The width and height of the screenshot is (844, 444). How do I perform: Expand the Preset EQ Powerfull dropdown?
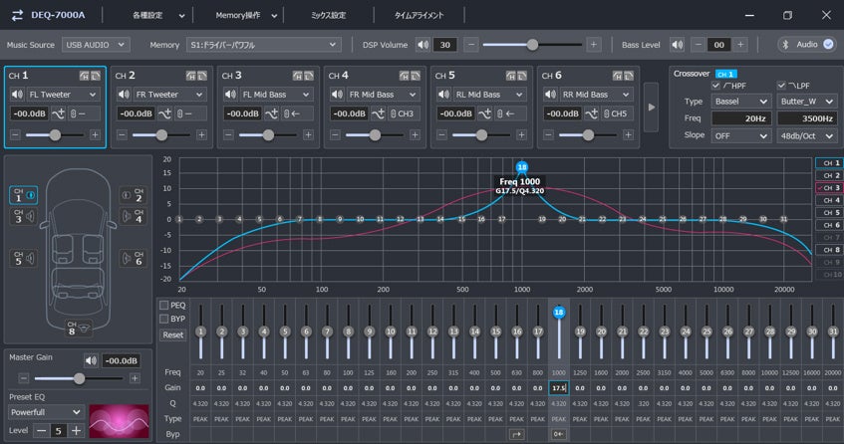[x=46, y=411]
